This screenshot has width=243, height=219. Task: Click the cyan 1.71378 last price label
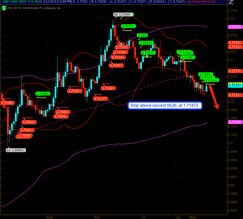click(235, 86)
